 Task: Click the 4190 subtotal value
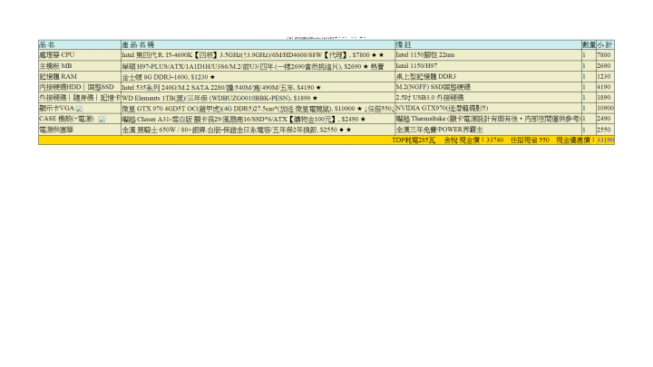[604, 87]
